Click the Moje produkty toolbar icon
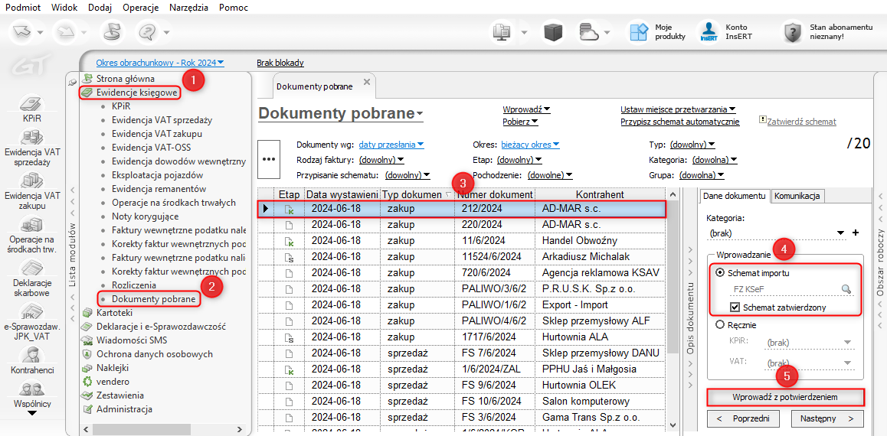 pos(639,31)
